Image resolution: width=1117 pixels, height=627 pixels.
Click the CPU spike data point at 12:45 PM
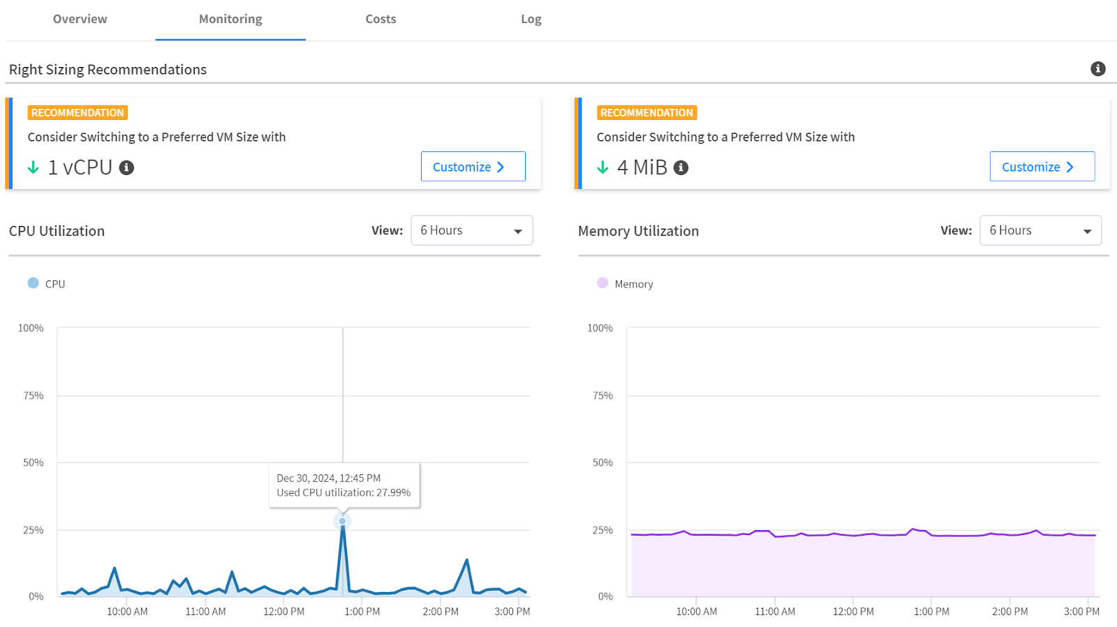(342, 521)
